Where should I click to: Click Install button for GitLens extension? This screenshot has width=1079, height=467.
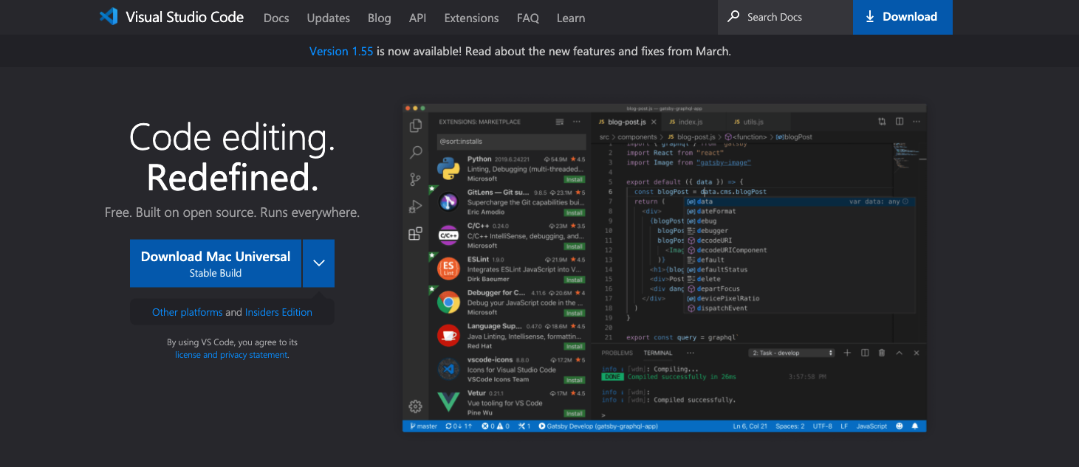575,212
